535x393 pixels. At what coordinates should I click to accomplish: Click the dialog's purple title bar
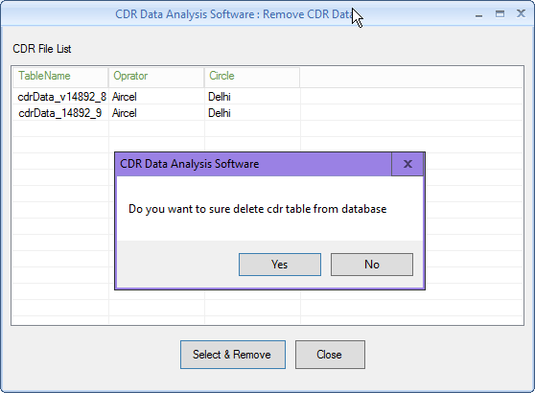coord(254,164)
